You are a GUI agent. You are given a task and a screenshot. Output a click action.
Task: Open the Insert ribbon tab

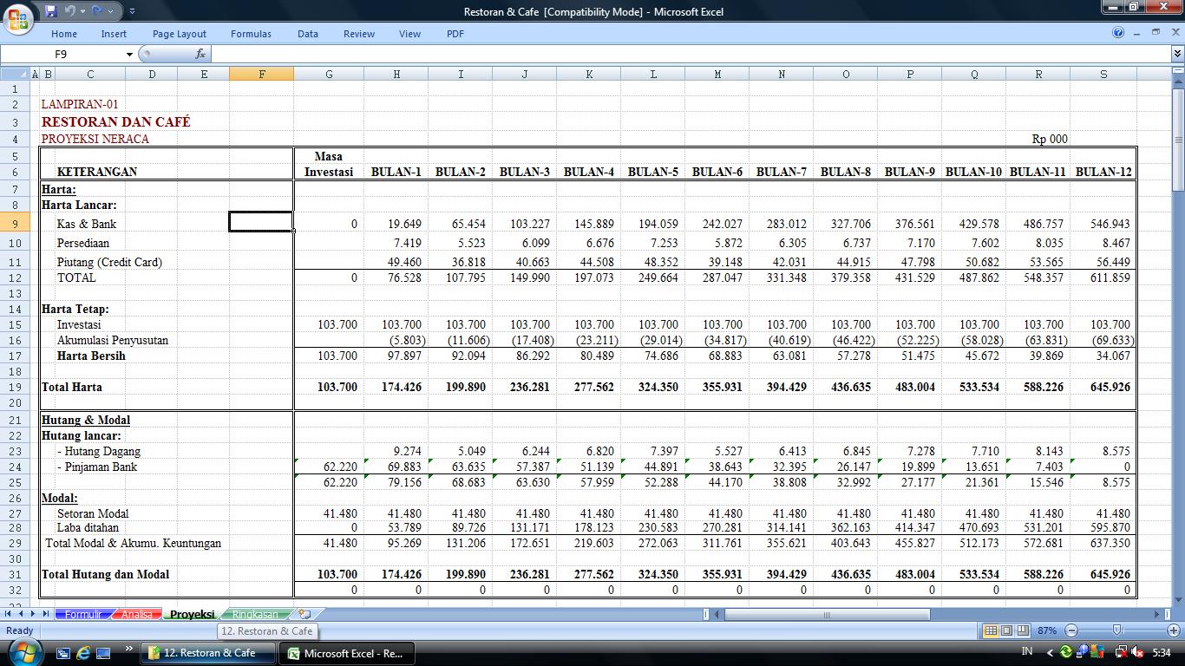[x=114, y=34]
